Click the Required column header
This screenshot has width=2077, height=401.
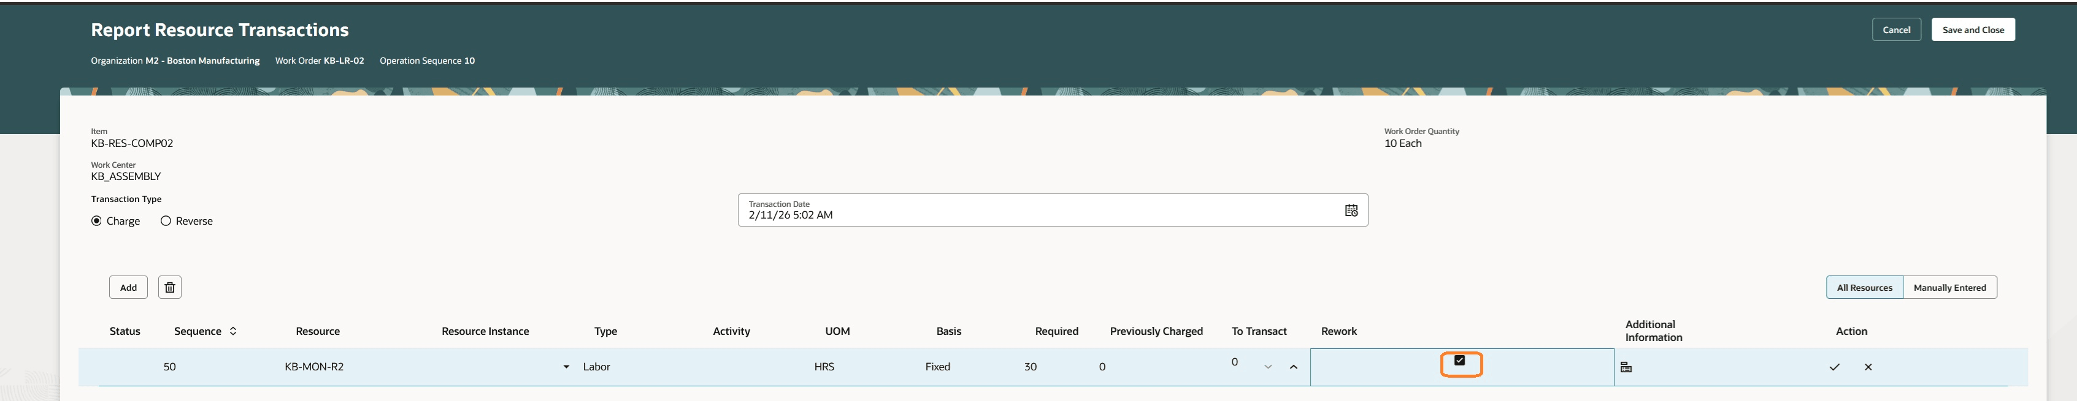click(x=1056, y=331)
